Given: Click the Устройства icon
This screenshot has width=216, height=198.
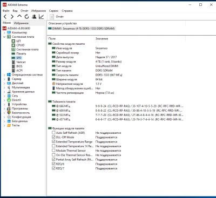Looking at the screenshot, I should (9, 104).
